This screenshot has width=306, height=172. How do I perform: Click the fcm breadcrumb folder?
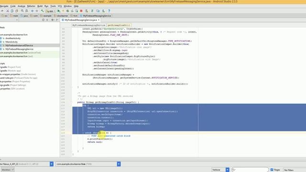tap(74, 16)
